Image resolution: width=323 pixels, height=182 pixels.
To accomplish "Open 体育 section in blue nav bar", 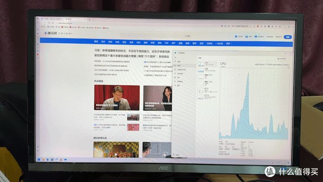I will pos(131,42).
